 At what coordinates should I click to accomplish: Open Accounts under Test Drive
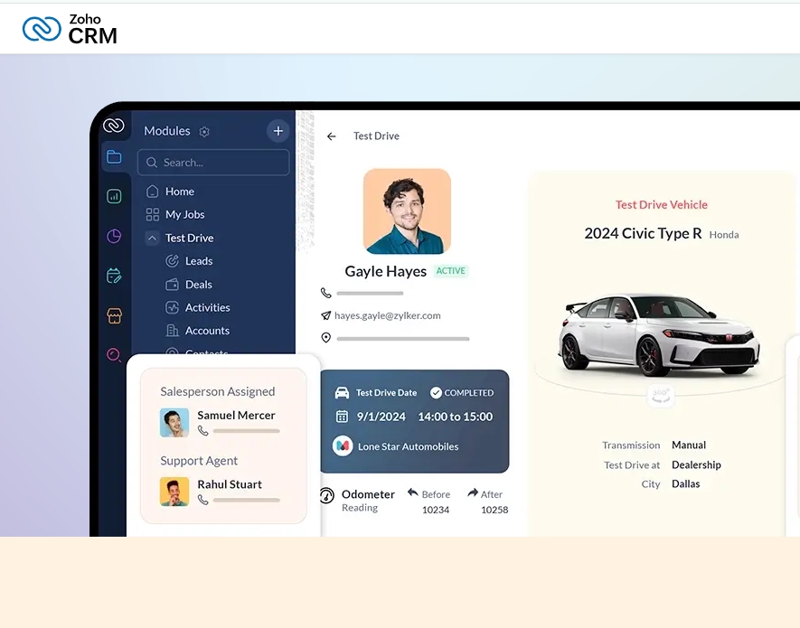click(207, 331)
